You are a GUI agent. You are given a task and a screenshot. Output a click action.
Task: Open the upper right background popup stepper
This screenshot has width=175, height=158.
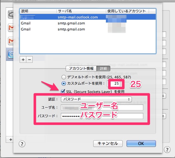pos(163,96)
